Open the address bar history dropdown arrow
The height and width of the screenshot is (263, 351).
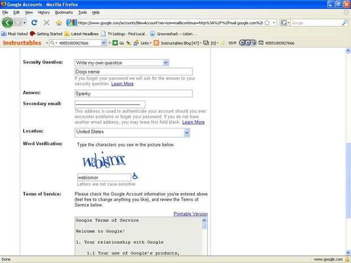pos(274,23)
